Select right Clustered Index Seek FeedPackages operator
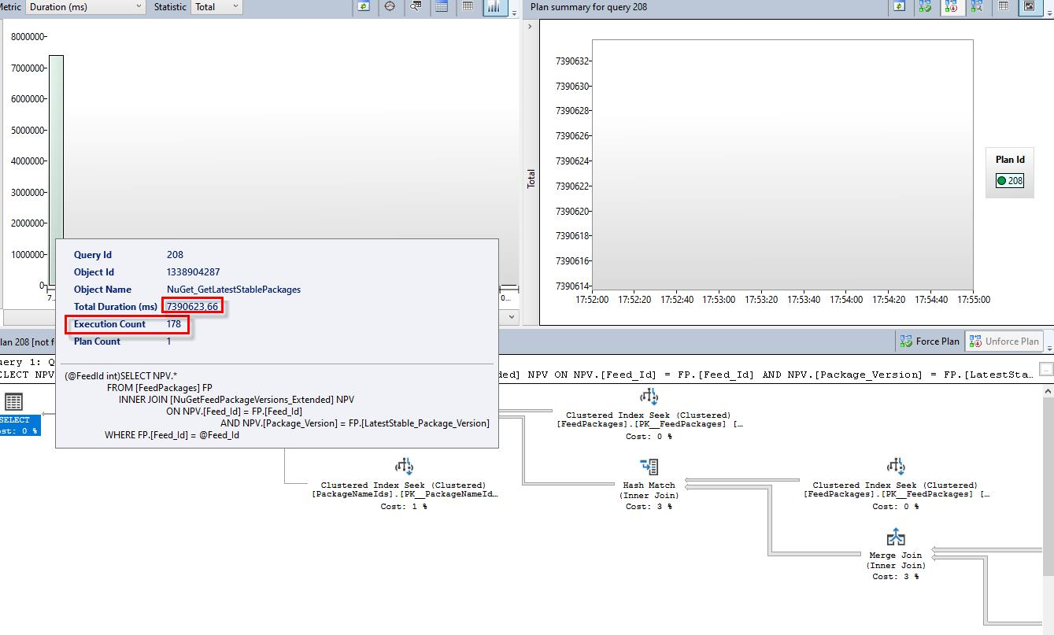The image size is (1054, 635). click(896, 484)
